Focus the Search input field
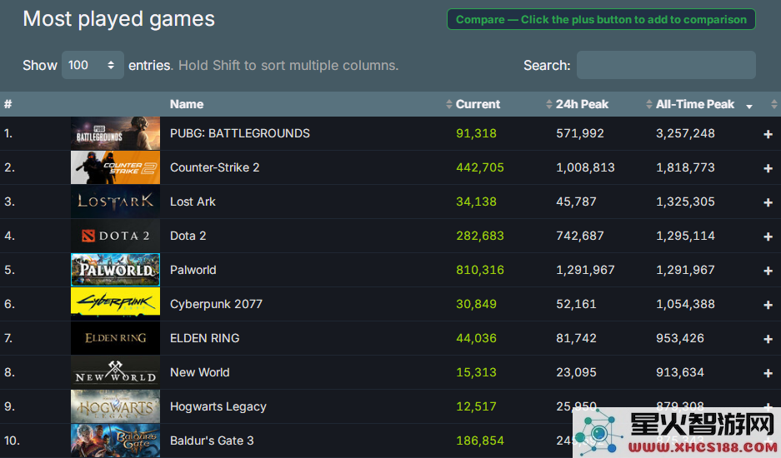Screen dimensions: 781x458 click(666, 65)
